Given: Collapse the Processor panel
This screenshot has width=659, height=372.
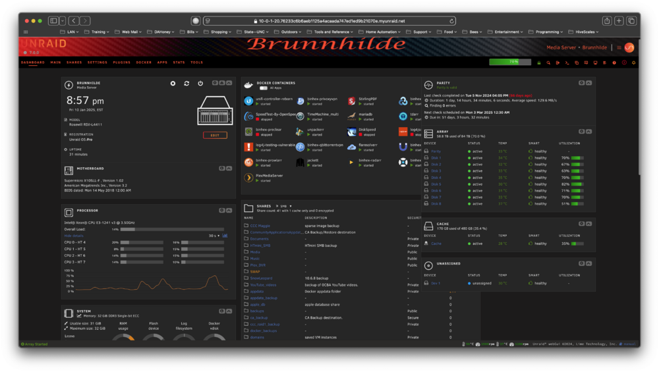Looking at the screenshot, I should click(229, 210).
